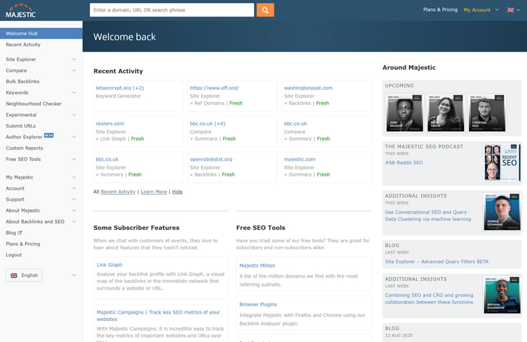Click Fresh on the reuters.com Link Graph row
Image resolution: width=527 pixels, height=342 pixels.
click(x=137, y=139)
